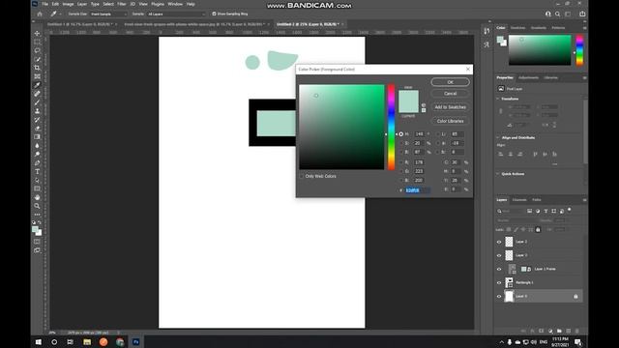
Task: Click the new adjustment layer icon
Action: point(550,331)
